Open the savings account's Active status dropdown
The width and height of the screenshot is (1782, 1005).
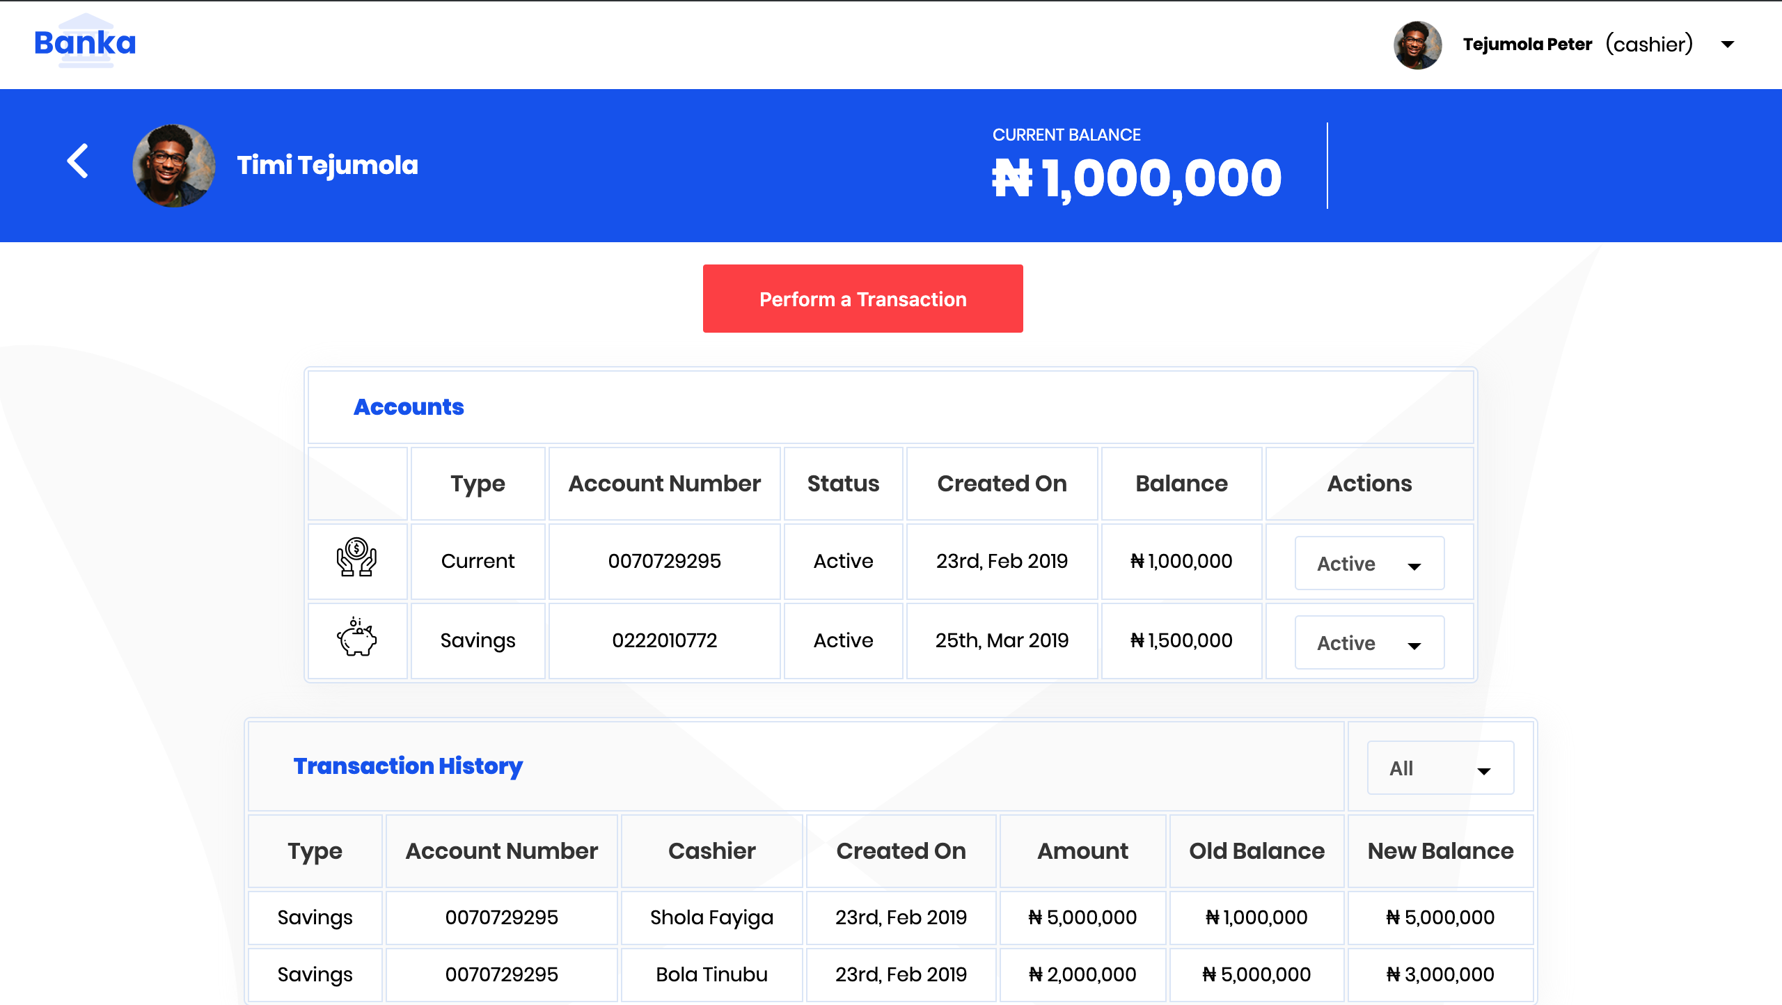[1369, 643]
